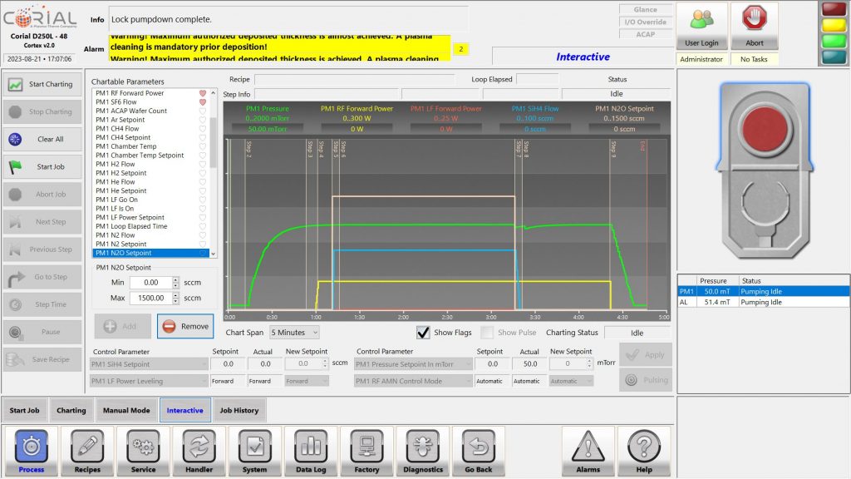The height and width of the screenshot is (479, 851).
Task: Switch to the Job History tab
Action: pos(239,410)
